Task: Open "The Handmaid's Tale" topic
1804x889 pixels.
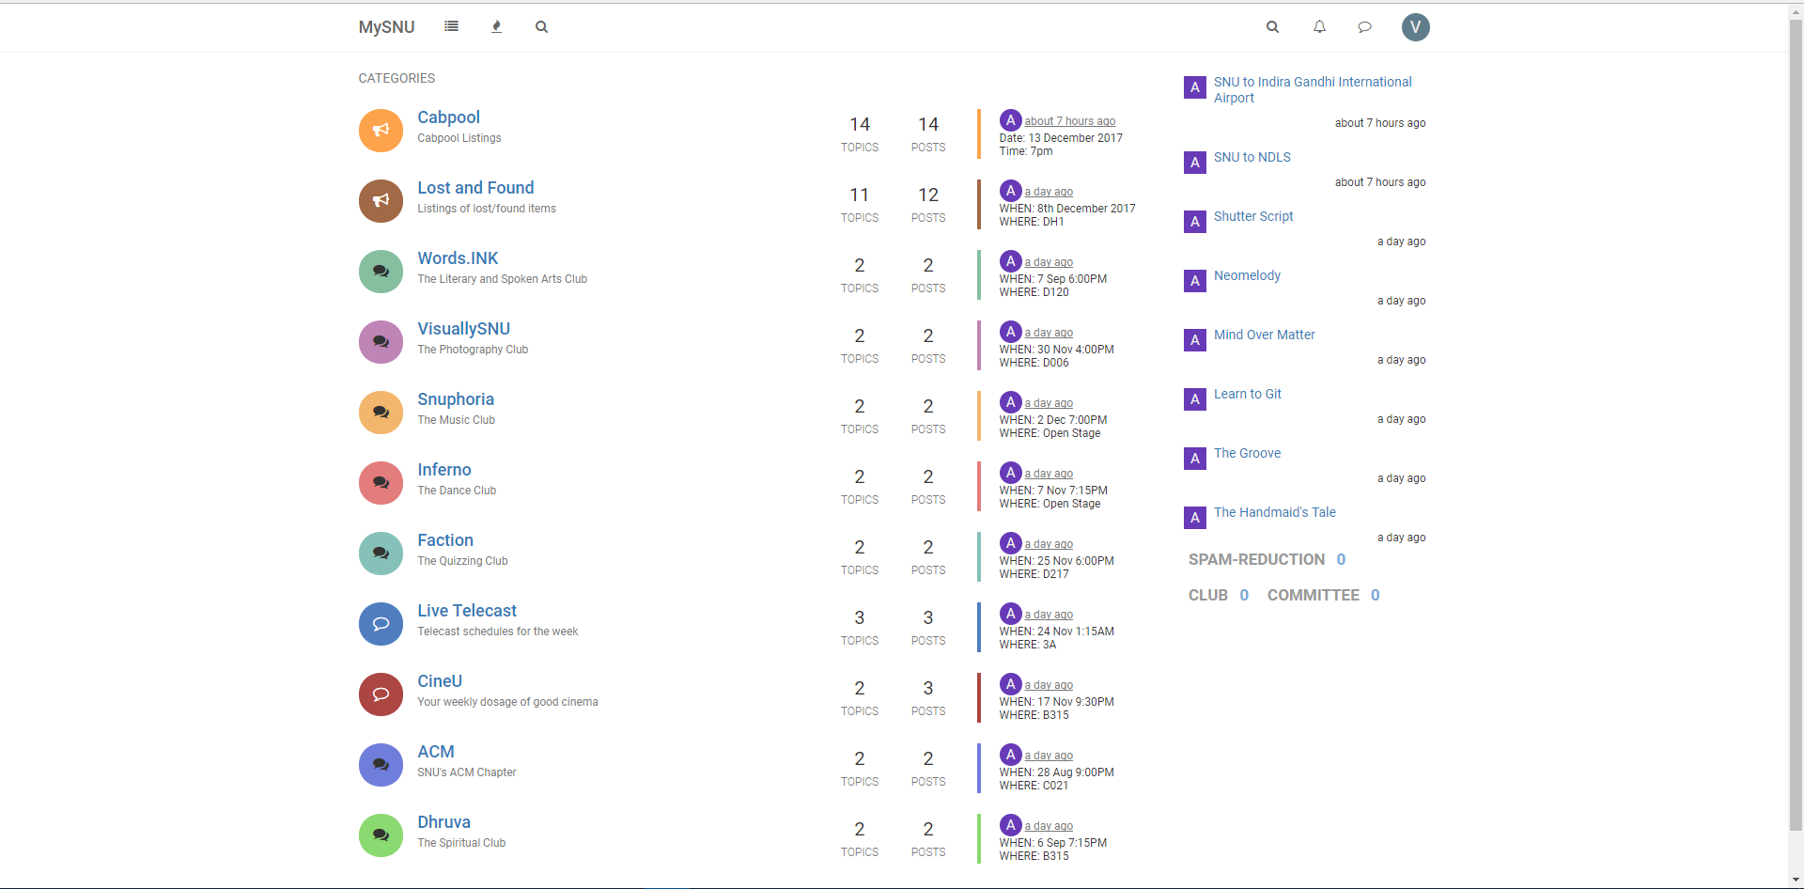Action: (x=1274, y=511)
